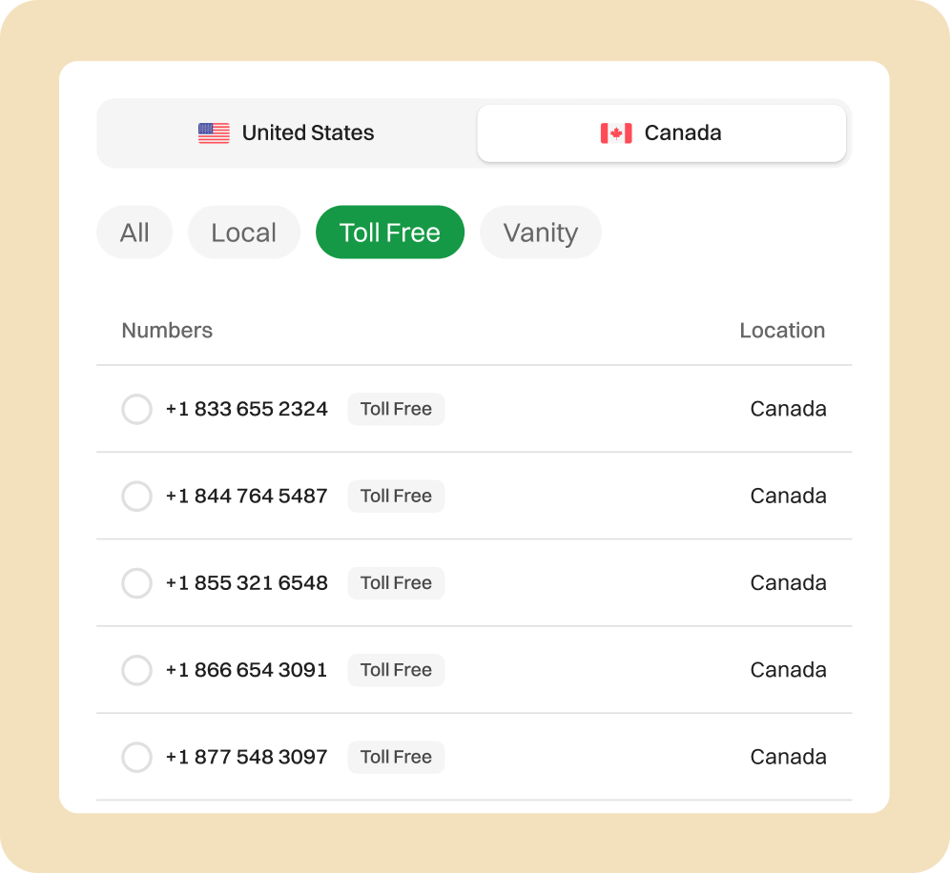Image resolution: width=950 pixels, height=873 pixels.
Task: Show All number types
Action: tap(134, 233)
